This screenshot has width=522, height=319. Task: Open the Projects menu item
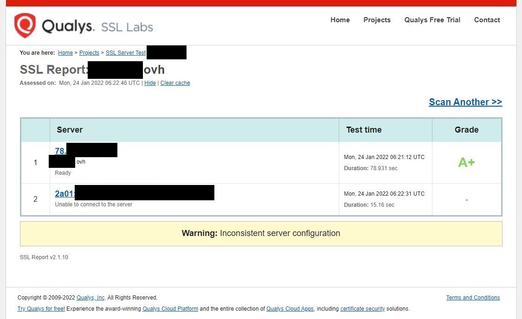377,20
